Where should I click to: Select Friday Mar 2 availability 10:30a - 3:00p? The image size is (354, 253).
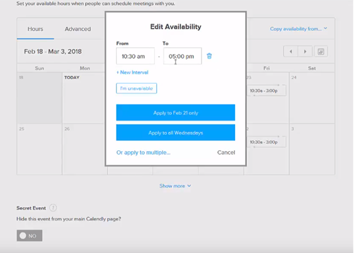click(266, 142)
